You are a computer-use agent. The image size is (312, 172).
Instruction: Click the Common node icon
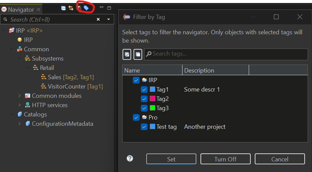(x=20, y=49)
